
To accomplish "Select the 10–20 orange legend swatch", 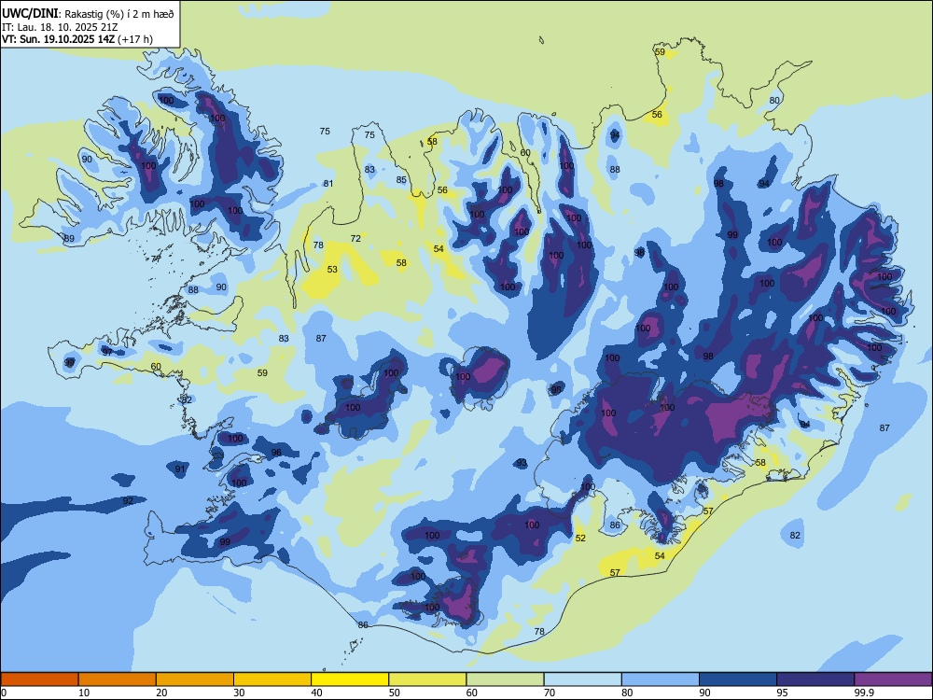I will point(118,679).
